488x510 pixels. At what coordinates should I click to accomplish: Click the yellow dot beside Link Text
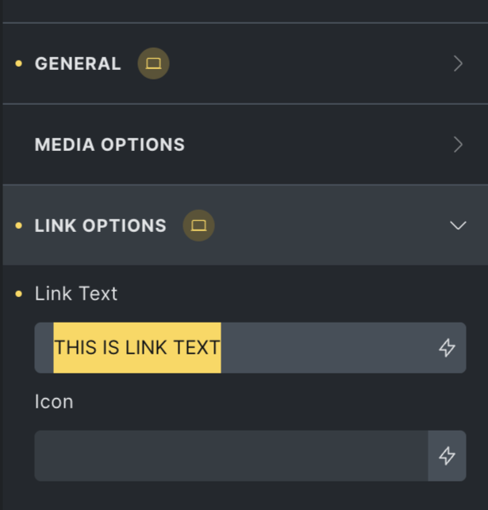[x=19, y=294]
